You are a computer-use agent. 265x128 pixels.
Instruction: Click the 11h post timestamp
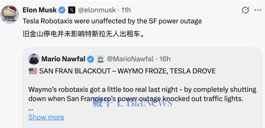click(126, 10)
